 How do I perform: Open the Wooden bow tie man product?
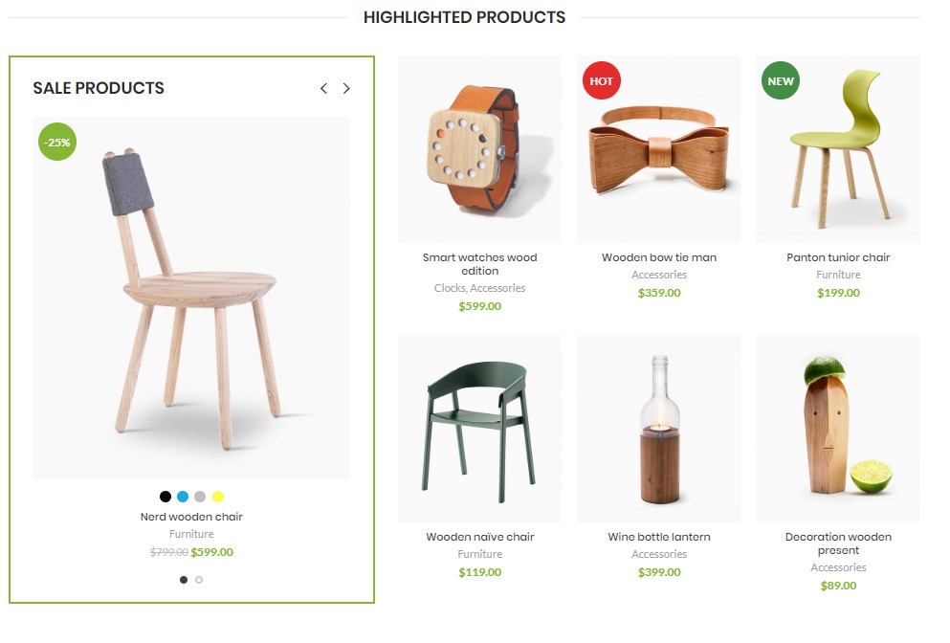(658, 256)
